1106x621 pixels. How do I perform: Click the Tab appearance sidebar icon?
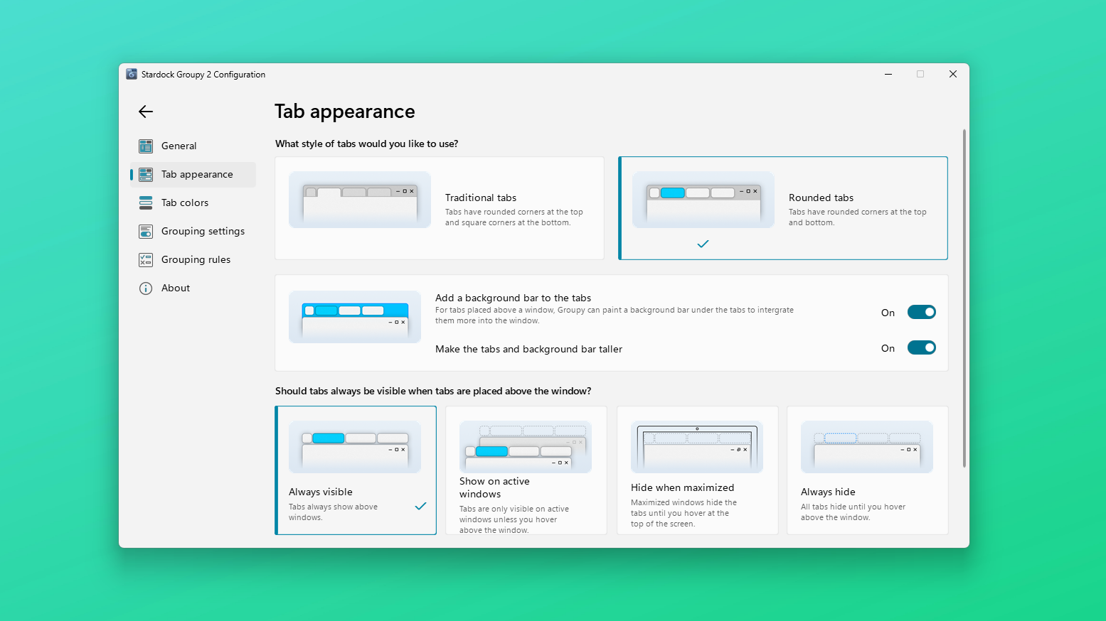click(x=146, y=174)
